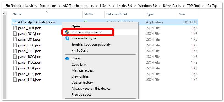
Task: Click the OneDrive cloud icon beside Share
Action: (67, 58)
